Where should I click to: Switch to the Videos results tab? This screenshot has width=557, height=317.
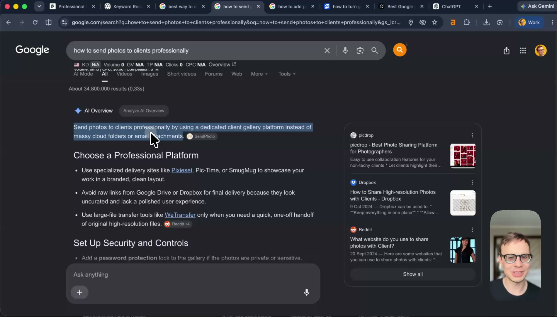pyautogui.click(x=124, y=74)
